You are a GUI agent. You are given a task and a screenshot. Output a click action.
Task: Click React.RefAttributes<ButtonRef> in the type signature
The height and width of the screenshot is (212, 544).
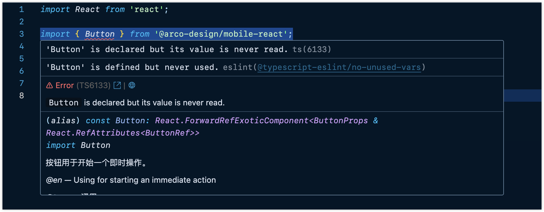point(122,133)
